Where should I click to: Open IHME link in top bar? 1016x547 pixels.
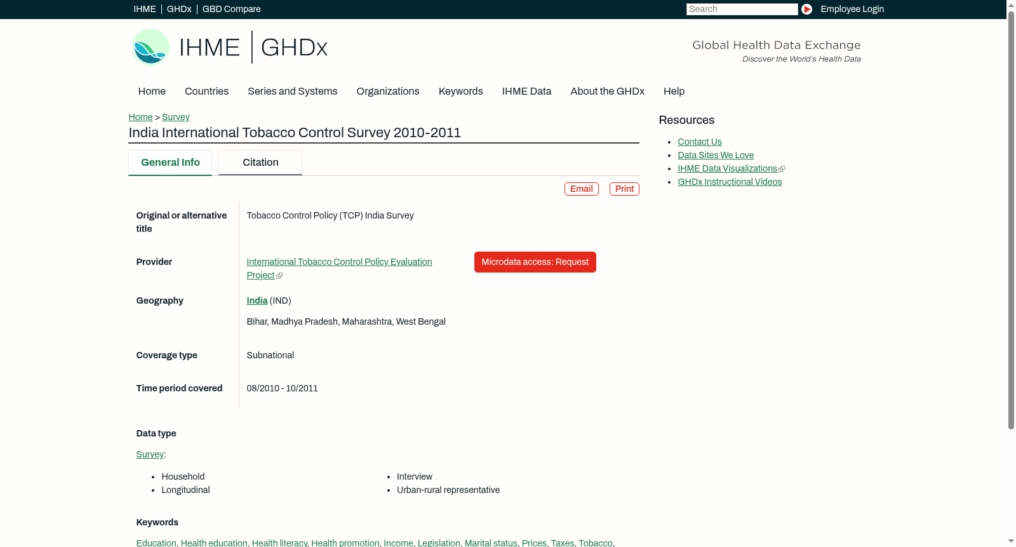pyautogui.click(x=145, y=9)
